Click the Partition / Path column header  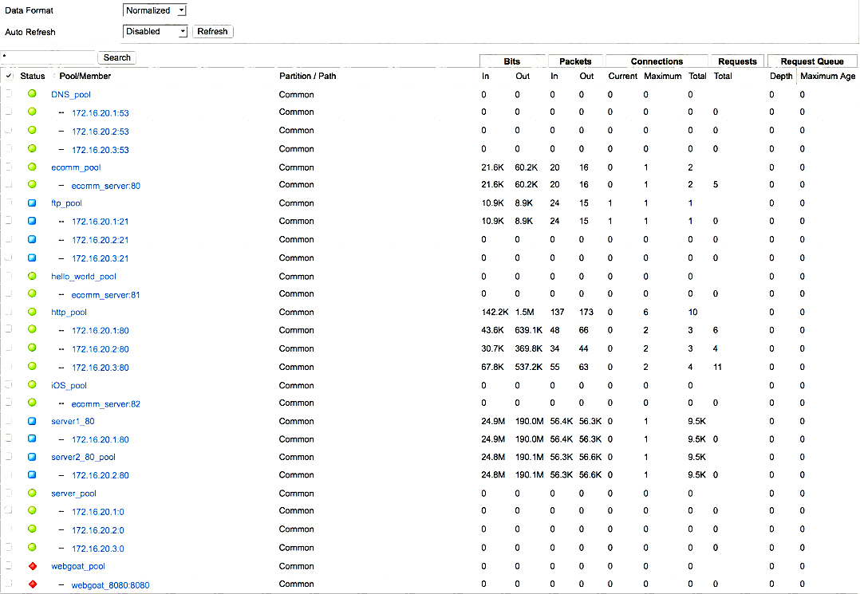307,77
